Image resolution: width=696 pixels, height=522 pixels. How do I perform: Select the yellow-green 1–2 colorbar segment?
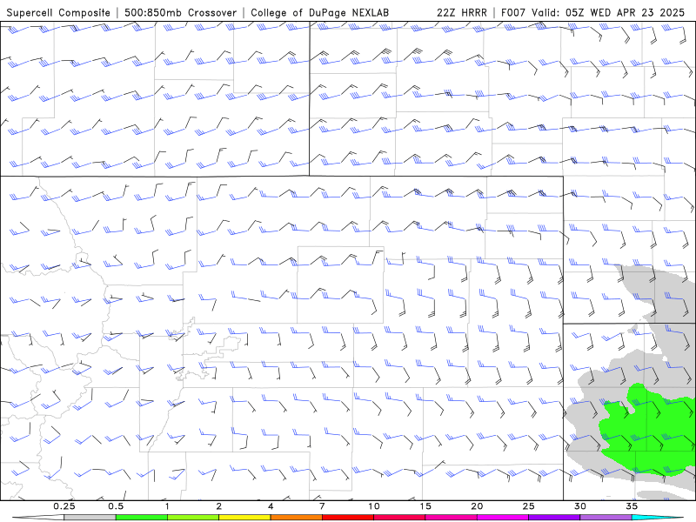click(x=193, y=518)
